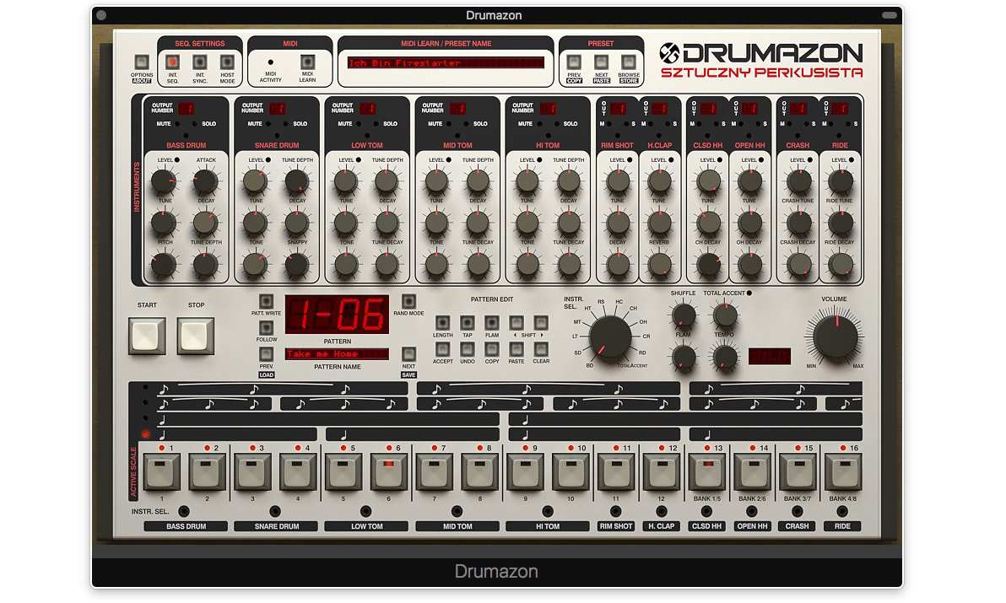The width and height of the screenshot is (1006, 603).
Task: Open the Options / About button
Action: [141, 62]
